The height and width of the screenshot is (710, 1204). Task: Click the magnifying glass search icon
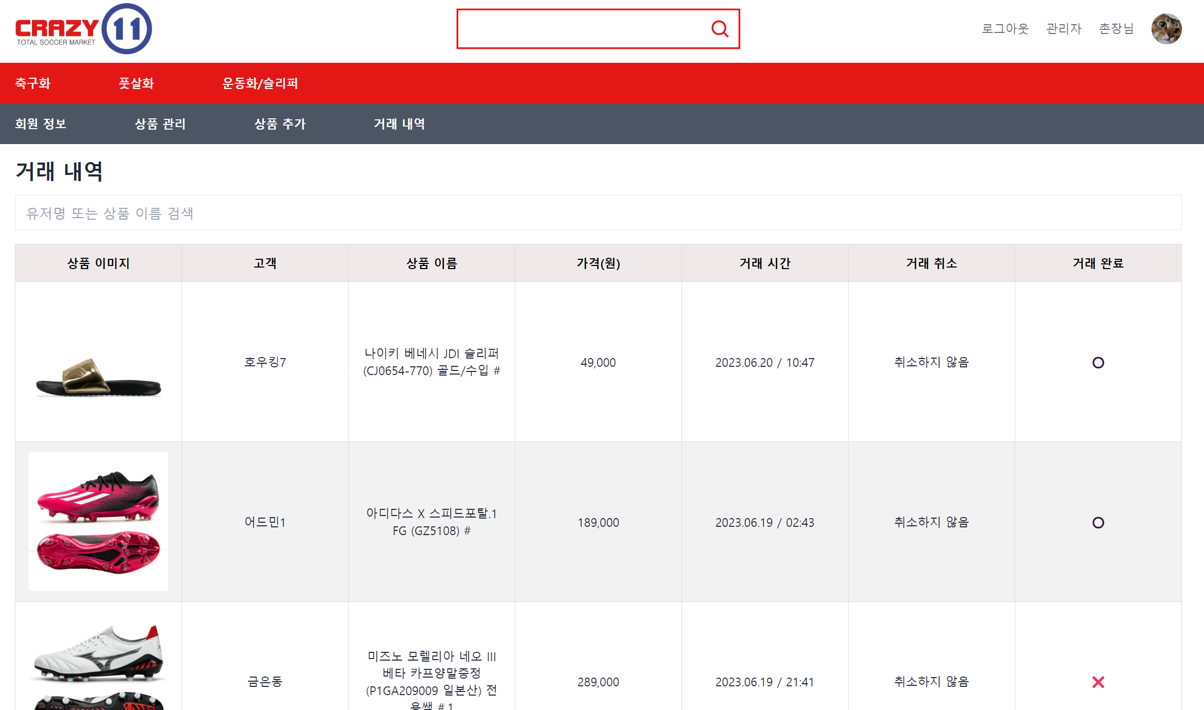720,29
